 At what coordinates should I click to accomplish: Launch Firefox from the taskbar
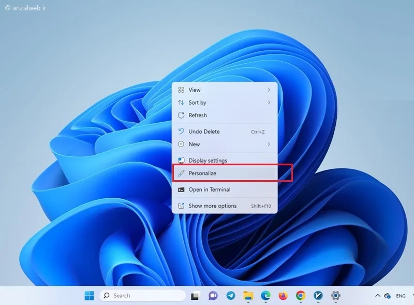283,296
